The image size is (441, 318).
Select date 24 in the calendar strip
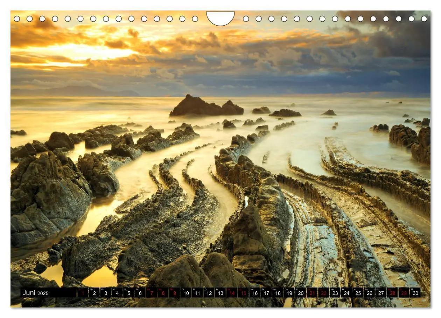(346, 293)
